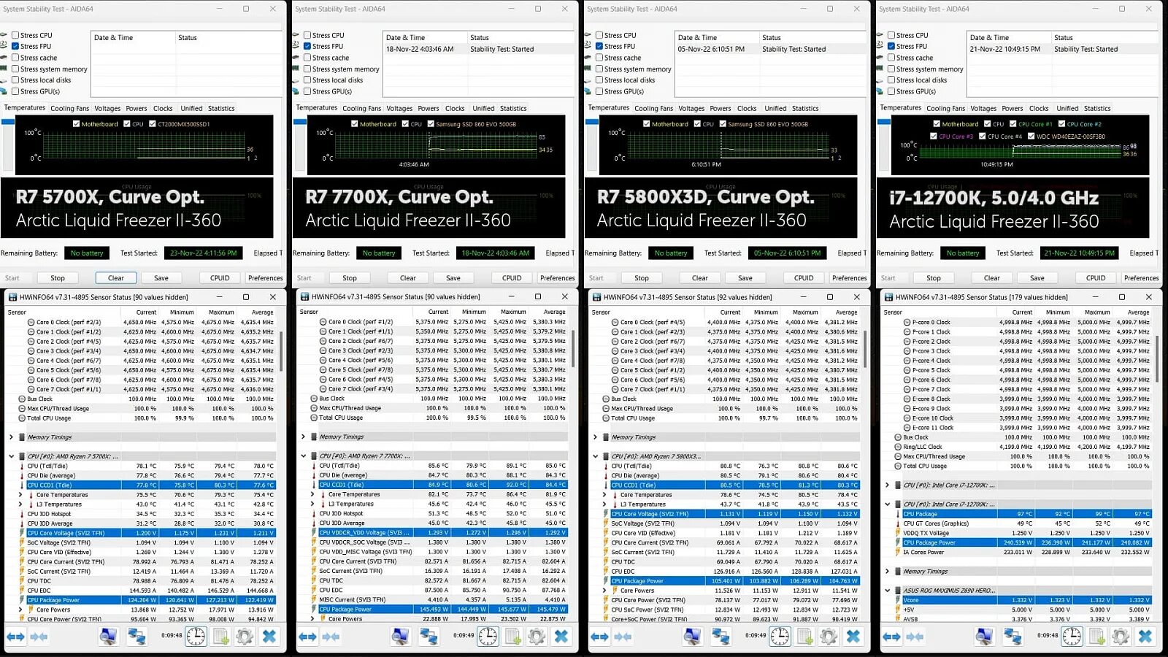The image size is (1168, 657).
Task: Click the Maximum column header in the i7-12700K HWiNFO window
Action: [1097, 312]
